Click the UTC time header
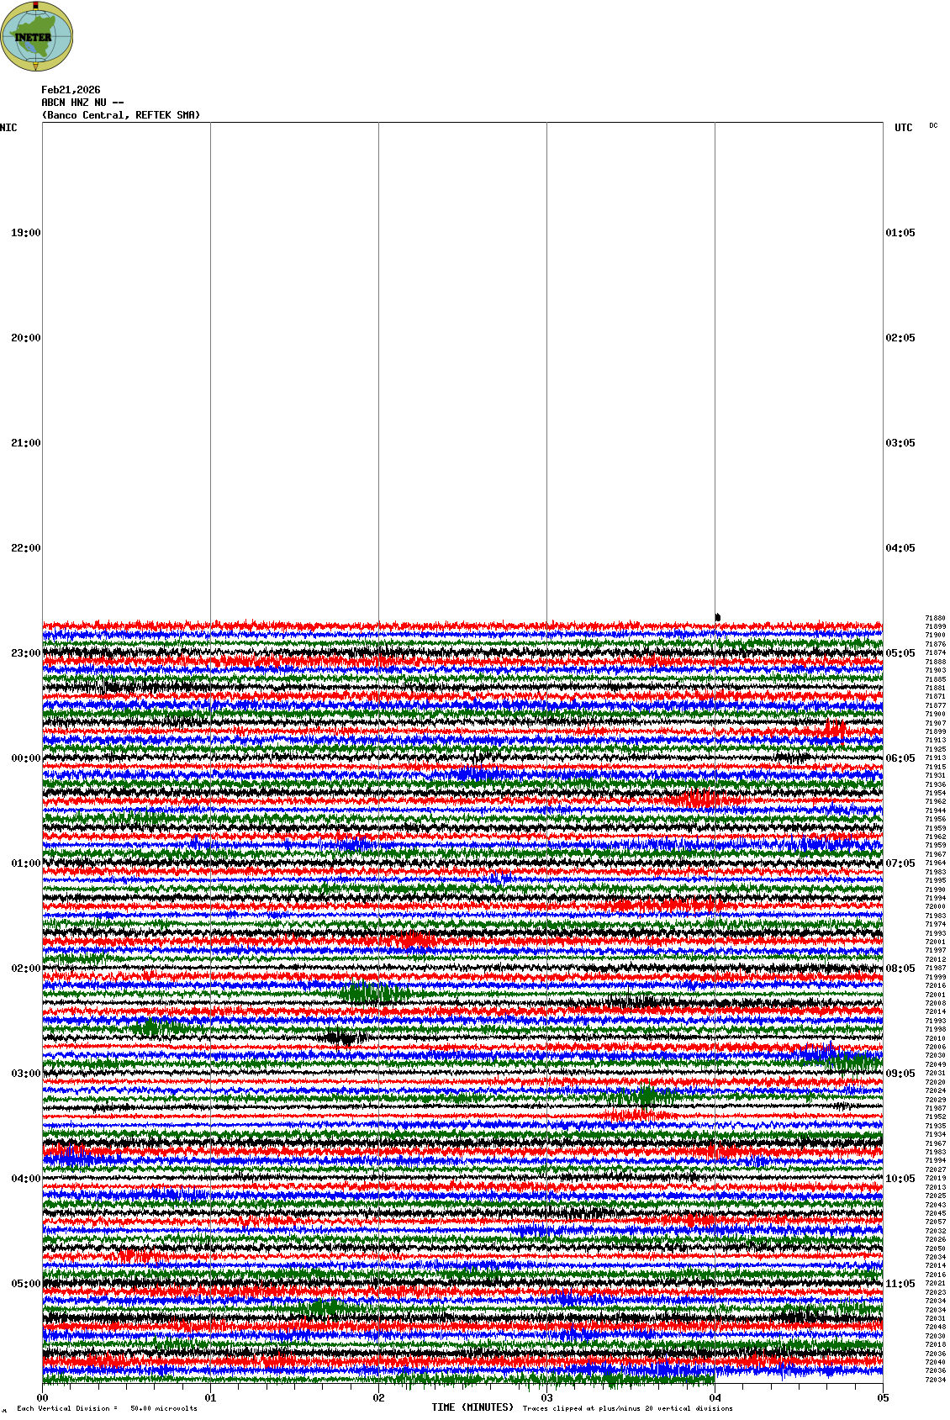Image resolution: width=950 pixels, height=1420 pixels. [903, 128]
